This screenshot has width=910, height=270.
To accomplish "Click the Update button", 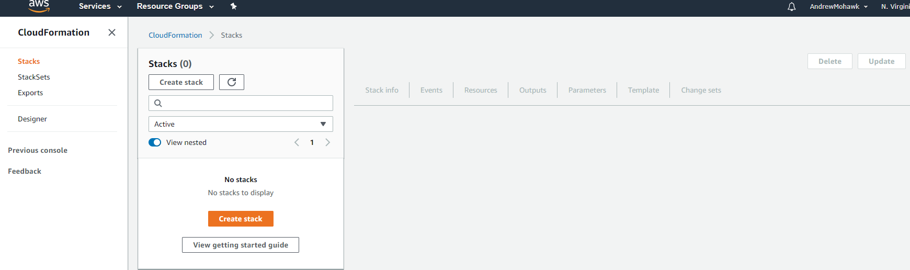I will tap(882, 61).
